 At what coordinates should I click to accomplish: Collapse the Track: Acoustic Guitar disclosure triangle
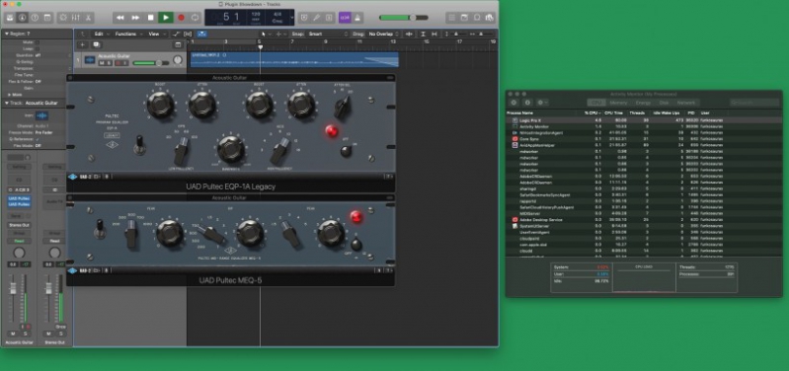click(7, 103)
